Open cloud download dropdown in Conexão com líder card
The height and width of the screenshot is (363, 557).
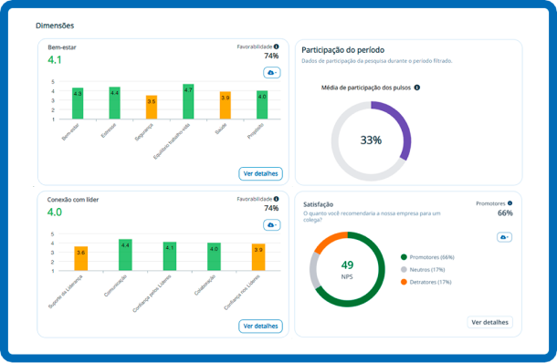coord(272,225)
